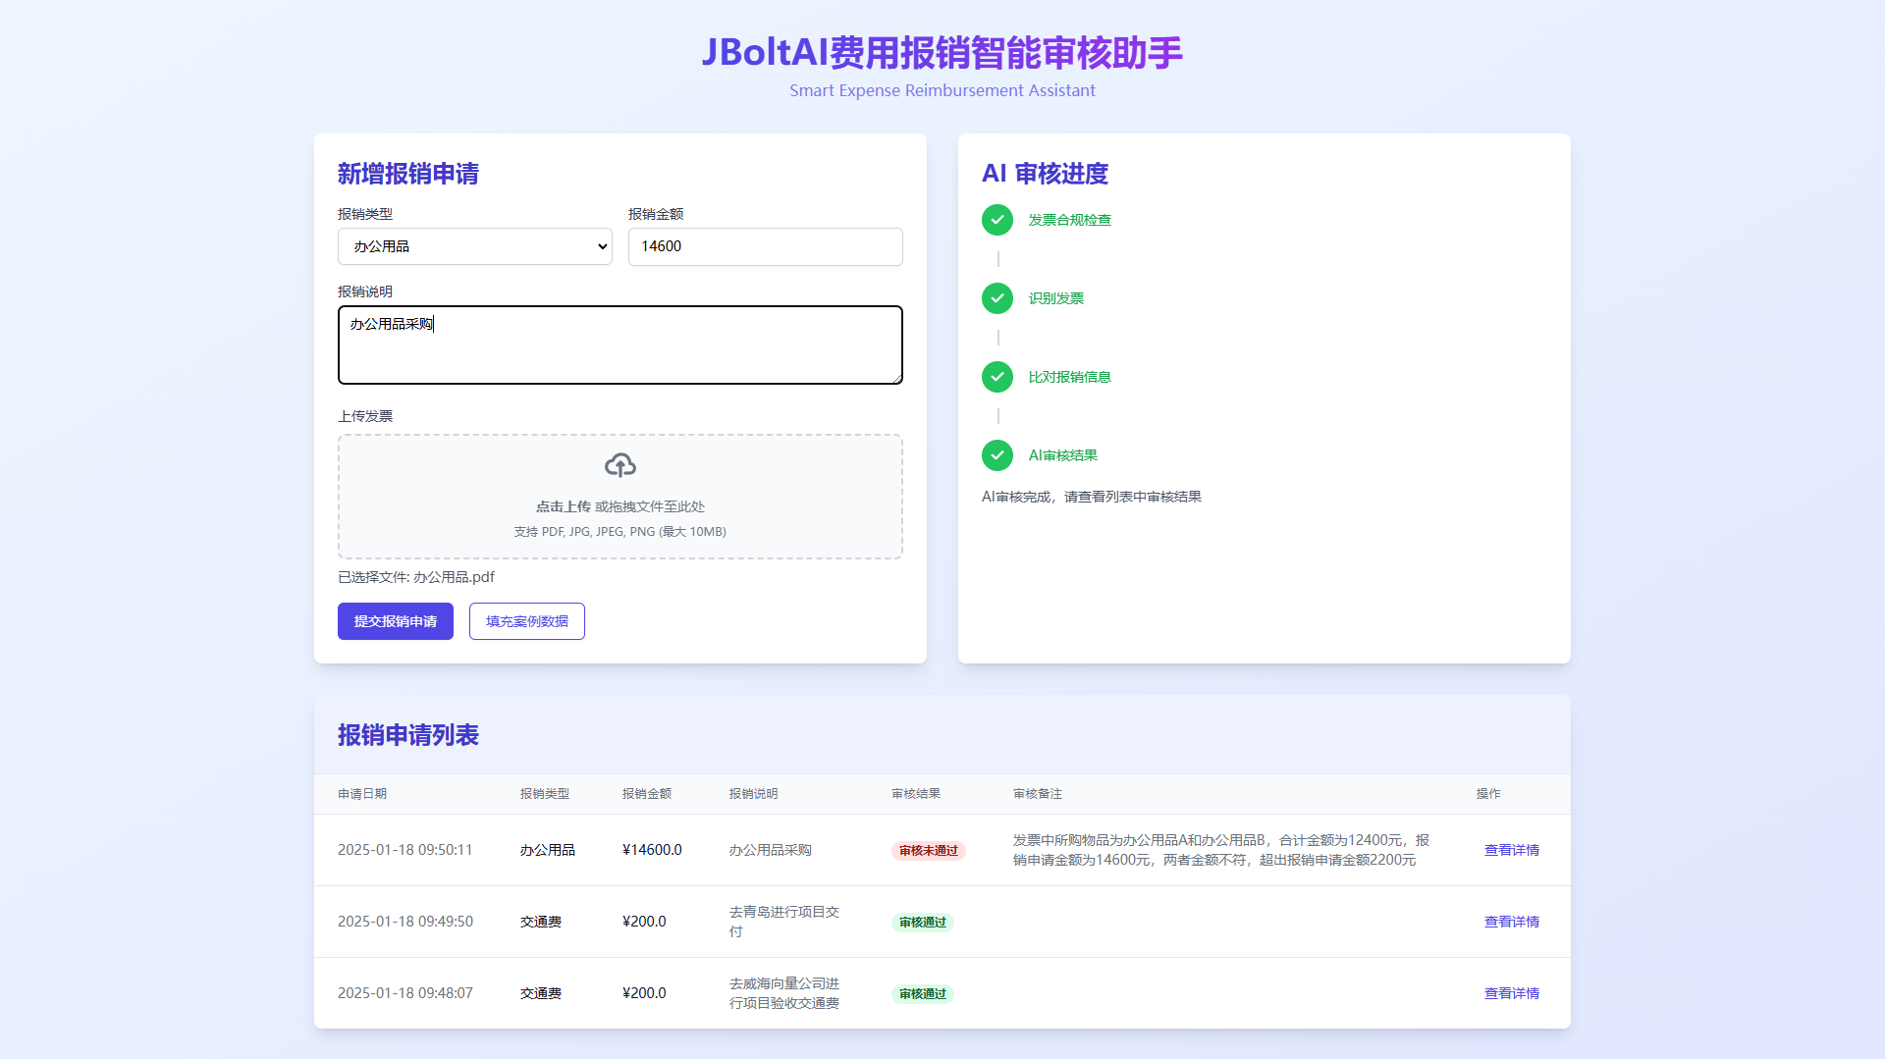Submit with the 提交报销申请 button

tap(396, 621)
